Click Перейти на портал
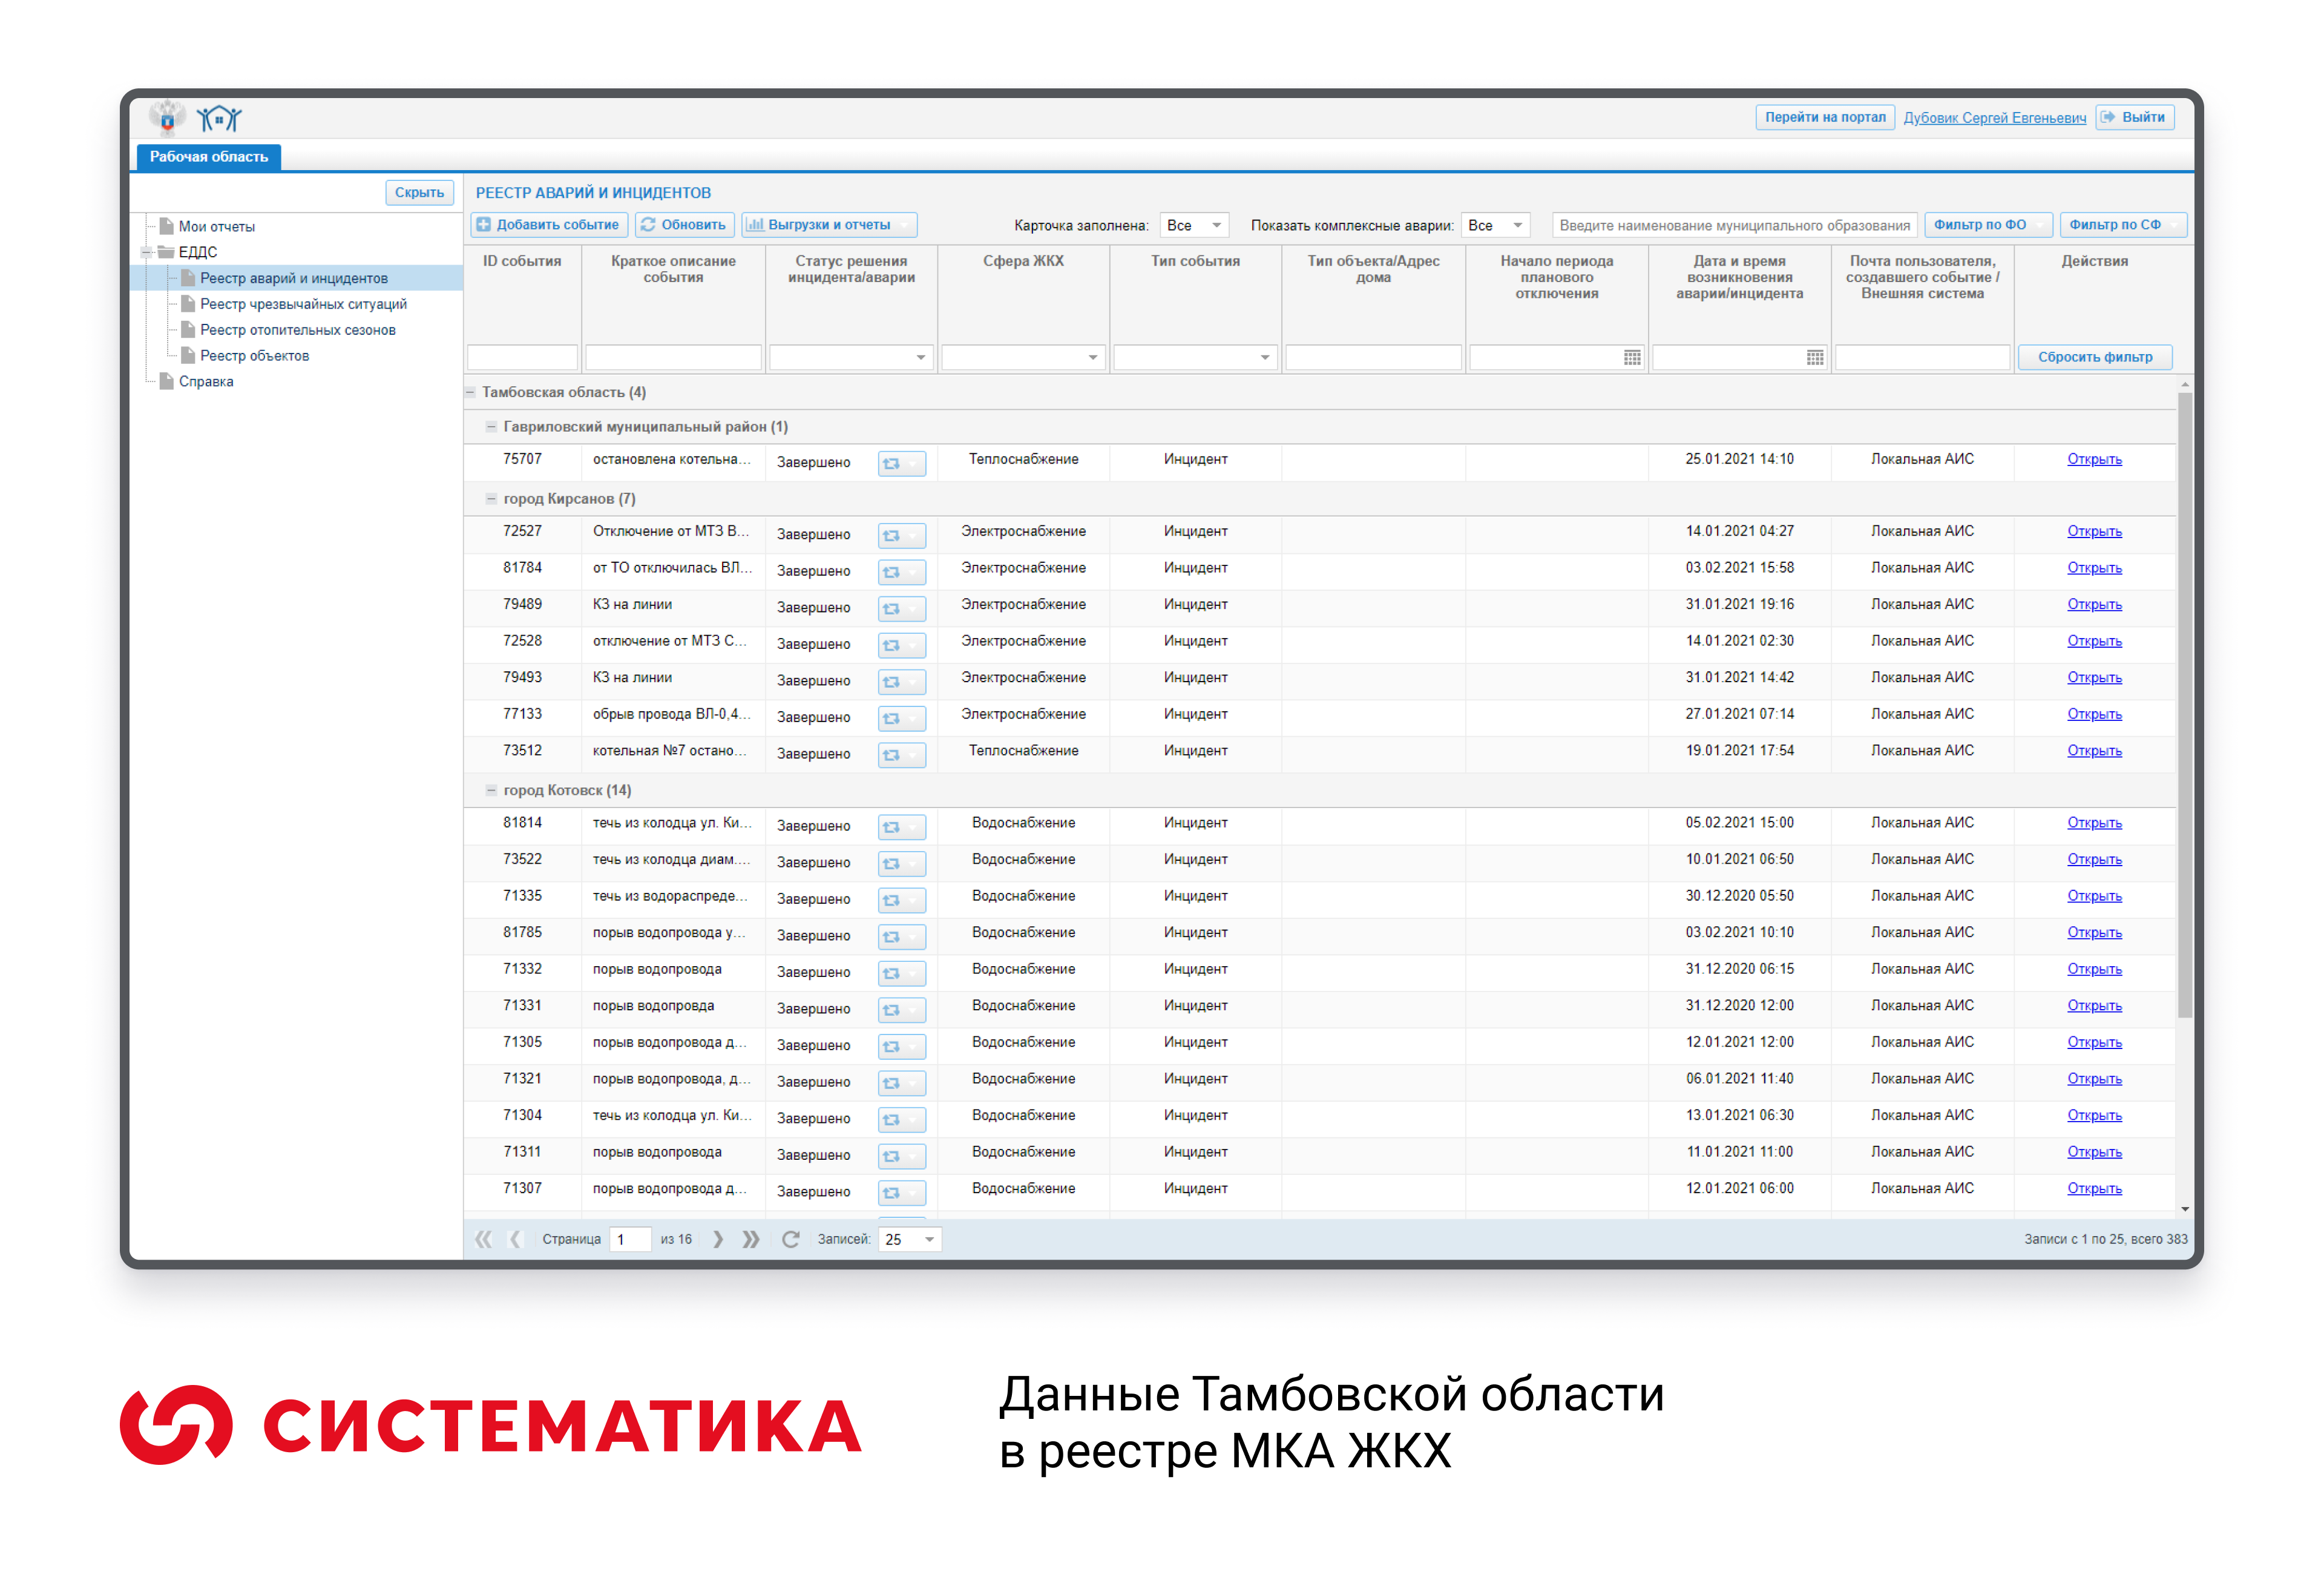This screenshot has width=2324, height=1569. 1825,117
